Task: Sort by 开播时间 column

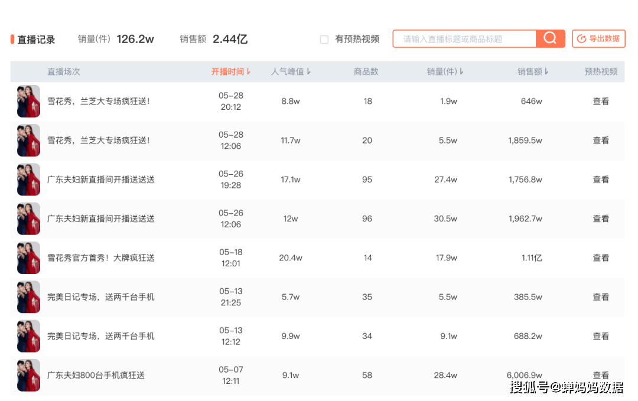Action: click(x=231, y=71)
